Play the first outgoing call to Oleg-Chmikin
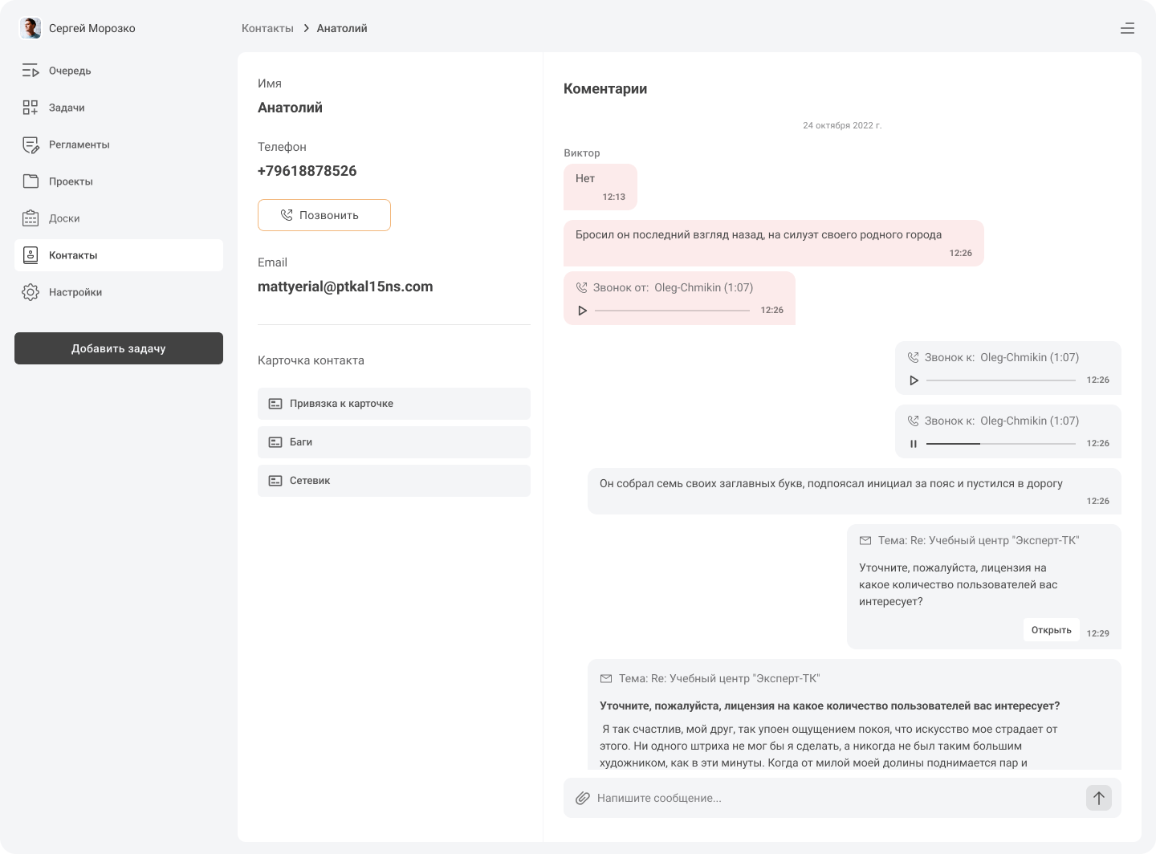The image size is (1156, 854). click(914, 380)
